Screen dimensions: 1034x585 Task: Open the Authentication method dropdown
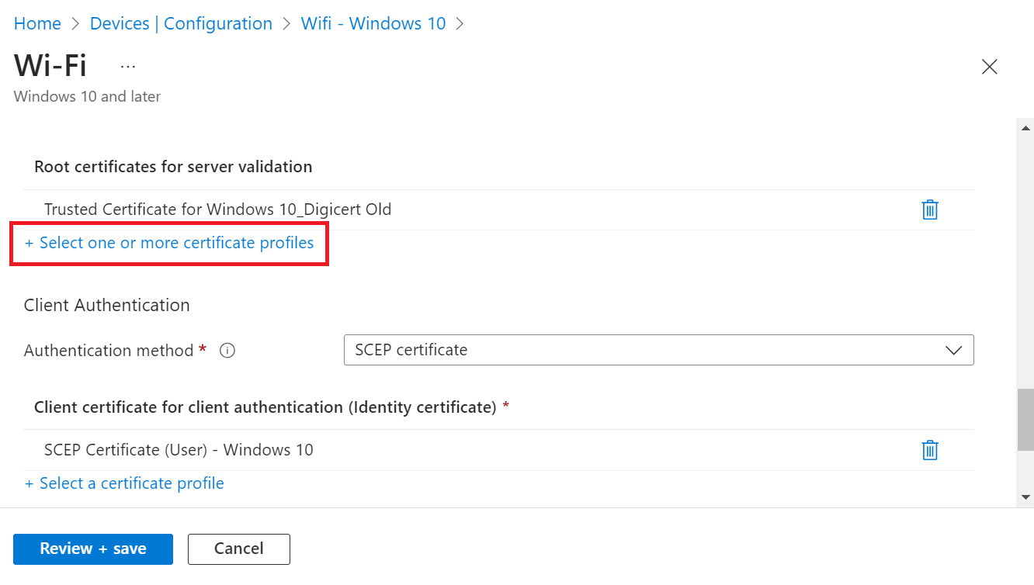point(658,350)
